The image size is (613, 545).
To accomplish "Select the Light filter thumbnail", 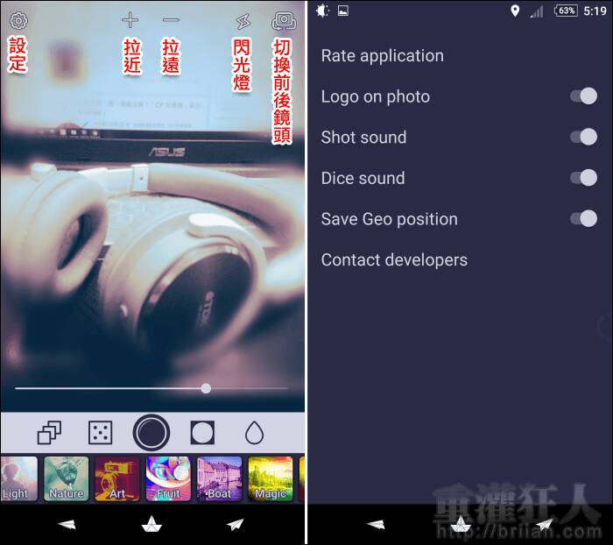I will pos(18,478).
